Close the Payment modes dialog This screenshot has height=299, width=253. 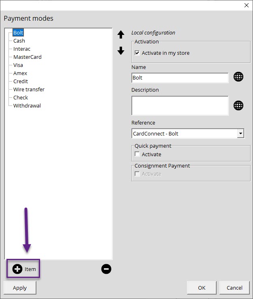pos(247,5)
